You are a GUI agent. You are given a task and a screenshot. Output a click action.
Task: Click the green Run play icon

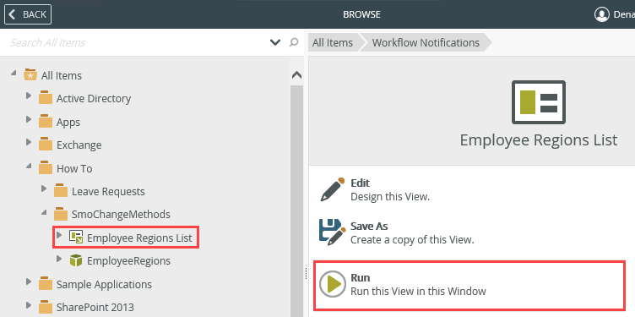coord(333,284)
